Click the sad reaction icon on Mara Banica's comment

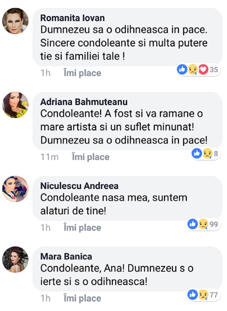point(203,295)
